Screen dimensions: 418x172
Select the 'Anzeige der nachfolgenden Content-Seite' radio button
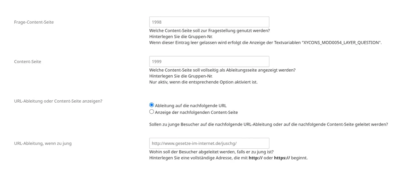[x=152, y=112]
